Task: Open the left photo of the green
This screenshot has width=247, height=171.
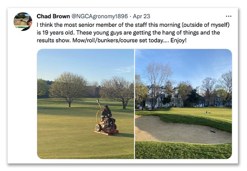Action: (x=85, y=103)
